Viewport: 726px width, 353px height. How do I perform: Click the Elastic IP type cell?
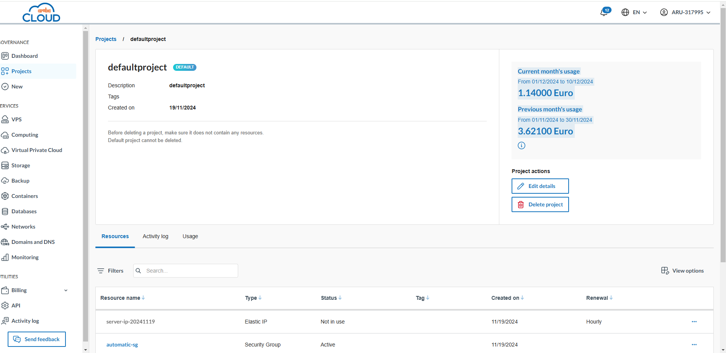pyautogui.click(x=256, y=322)
